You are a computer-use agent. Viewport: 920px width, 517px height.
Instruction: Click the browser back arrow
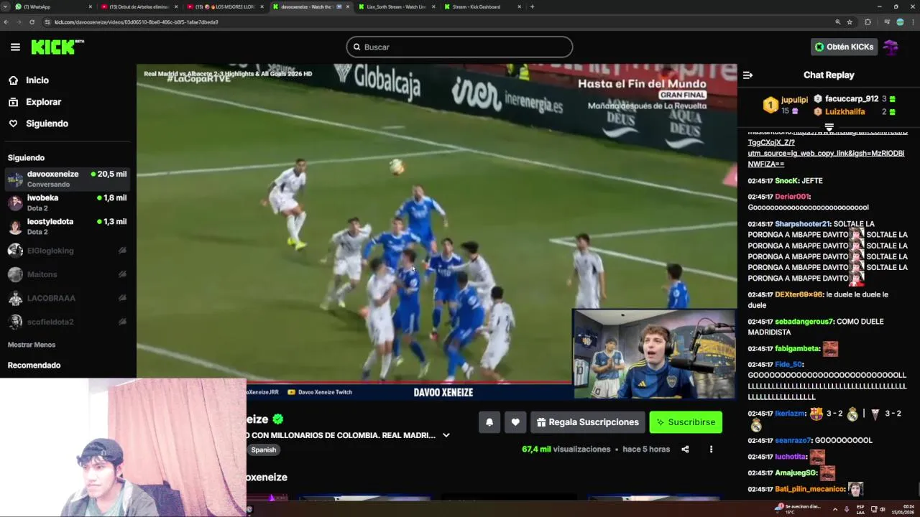click(6, 22)
